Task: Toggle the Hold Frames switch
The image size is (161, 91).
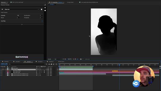Action: click(42, 12)
